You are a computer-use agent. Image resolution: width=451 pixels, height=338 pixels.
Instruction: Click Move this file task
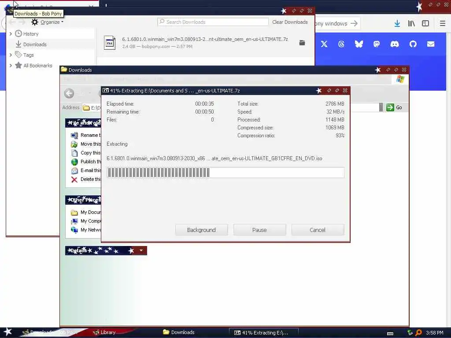click(x=86, y=144)
